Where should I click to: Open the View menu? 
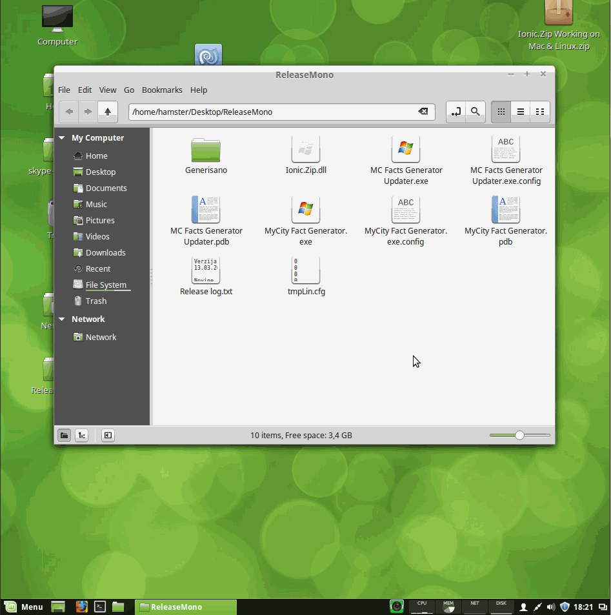point(108,90)
